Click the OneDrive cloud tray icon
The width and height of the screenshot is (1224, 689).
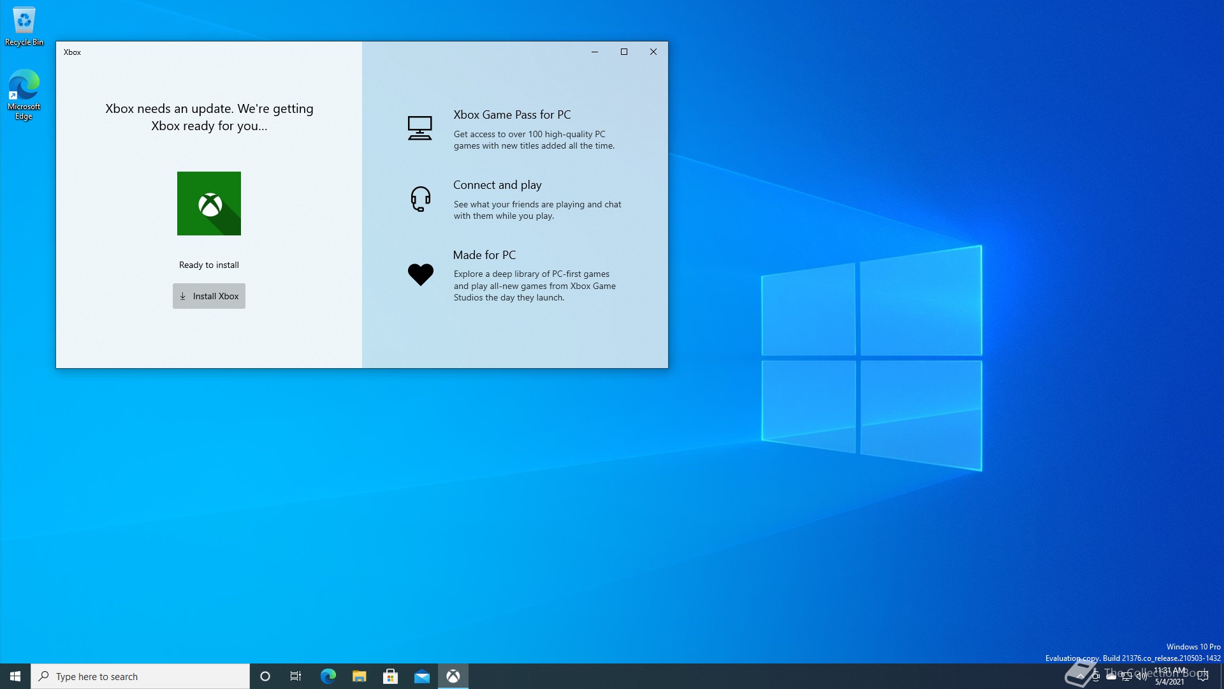(x=1111, y=676)
